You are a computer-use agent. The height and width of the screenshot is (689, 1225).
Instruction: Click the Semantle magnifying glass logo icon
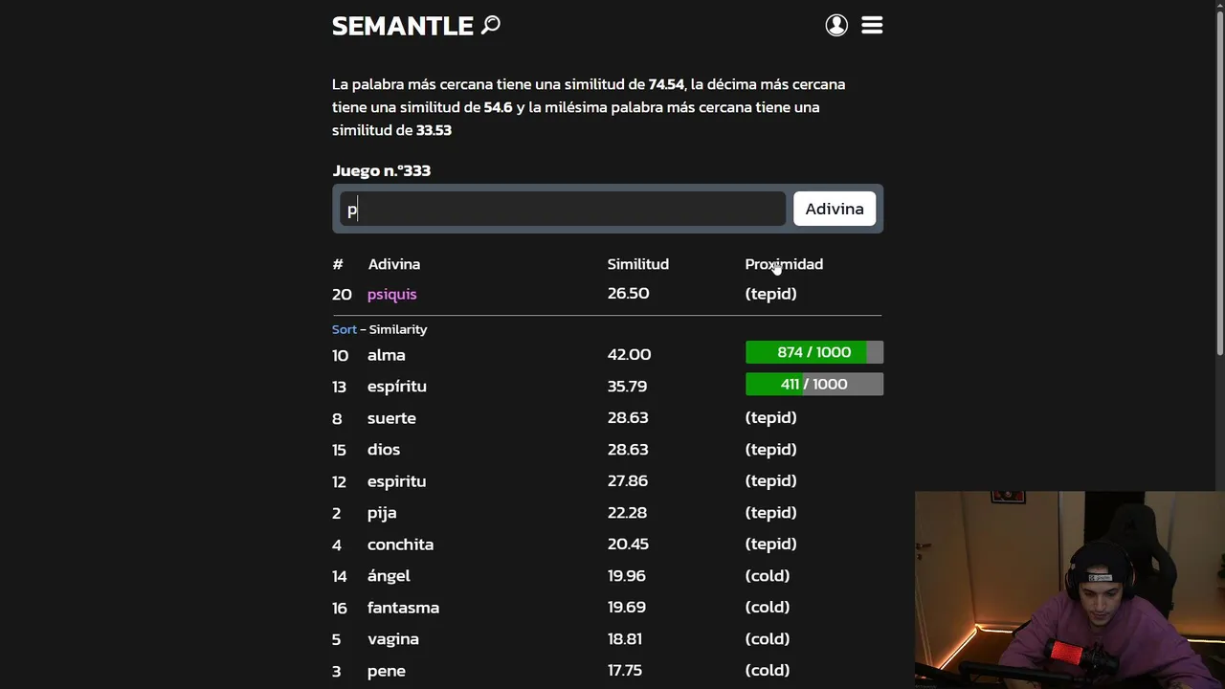point(491,25)
